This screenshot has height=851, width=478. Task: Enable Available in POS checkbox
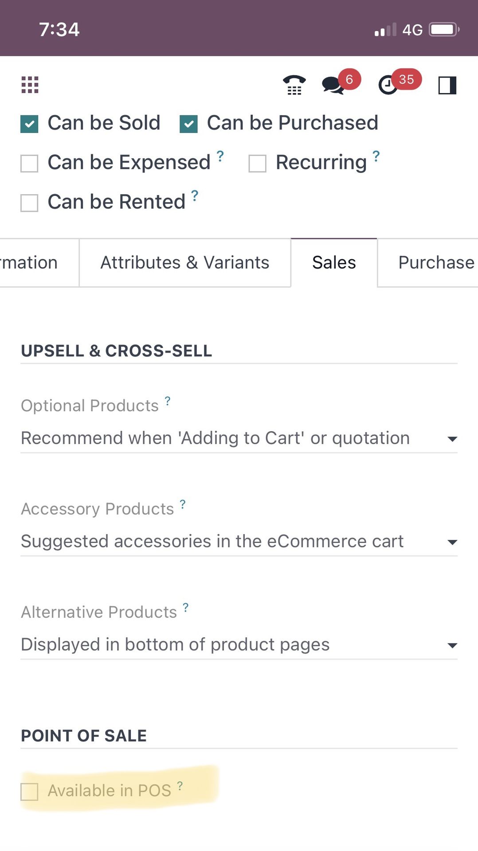[x=29, y=792]
